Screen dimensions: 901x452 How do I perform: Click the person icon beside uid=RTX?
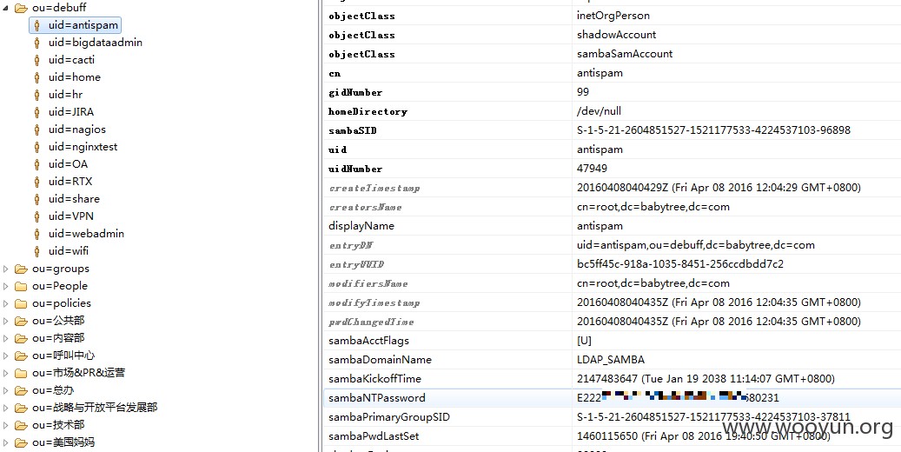point(37,181)
